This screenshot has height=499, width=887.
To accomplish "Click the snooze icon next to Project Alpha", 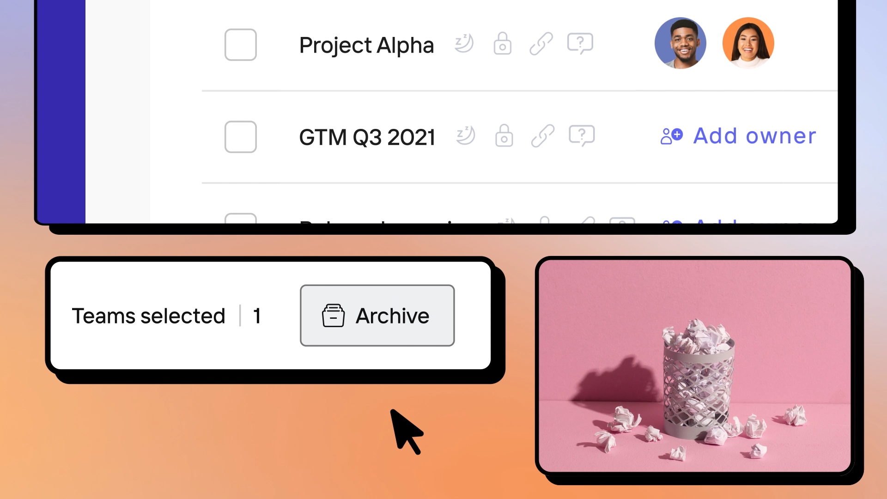I will click(x=464, y=43).
